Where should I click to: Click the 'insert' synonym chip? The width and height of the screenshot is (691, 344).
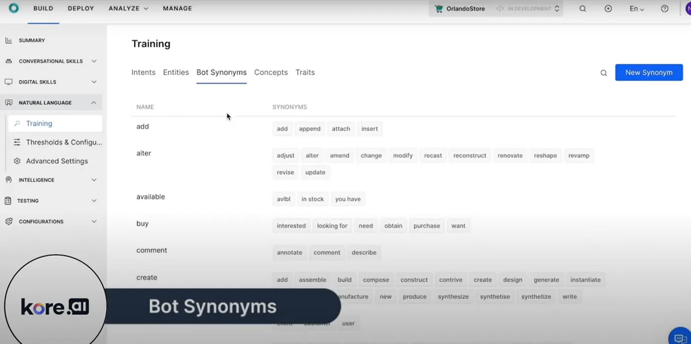(369, 129)
